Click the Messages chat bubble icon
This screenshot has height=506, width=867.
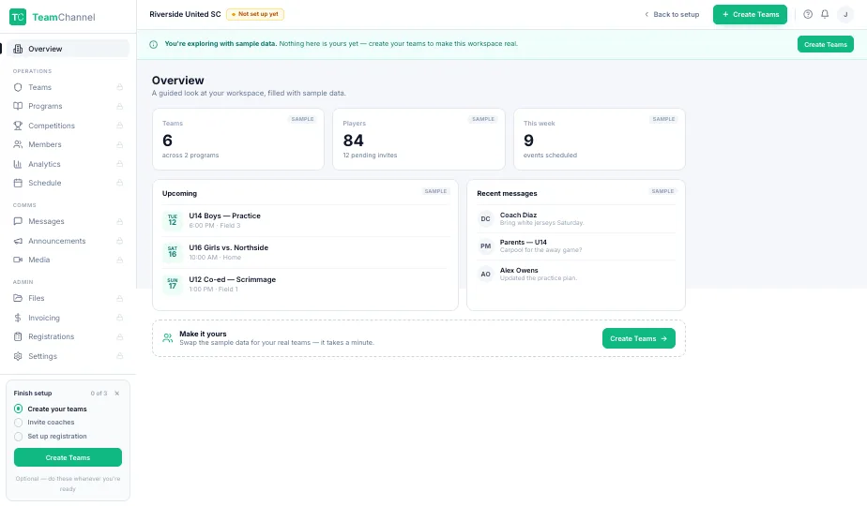(x=18, y=221)
